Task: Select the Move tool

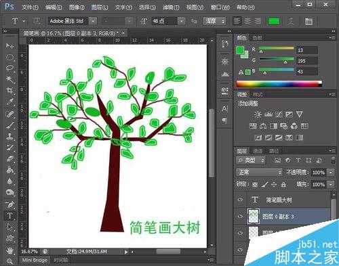Action: point(9,46)
